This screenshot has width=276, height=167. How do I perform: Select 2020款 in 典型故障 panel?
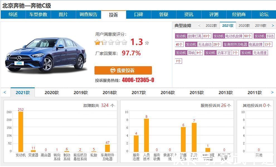coord(244,26)
